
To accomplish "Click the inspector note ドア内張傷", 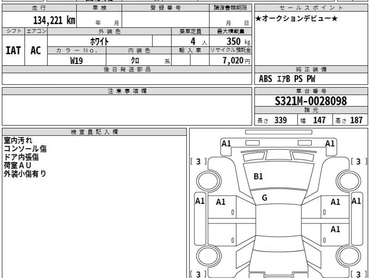I will pyautogui.click(x=21, y=157).
